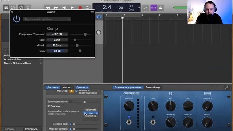233x131 pixels.
Task: Click the Ratio slider handle
Action: pyautogui.click(x=75, y=40)
